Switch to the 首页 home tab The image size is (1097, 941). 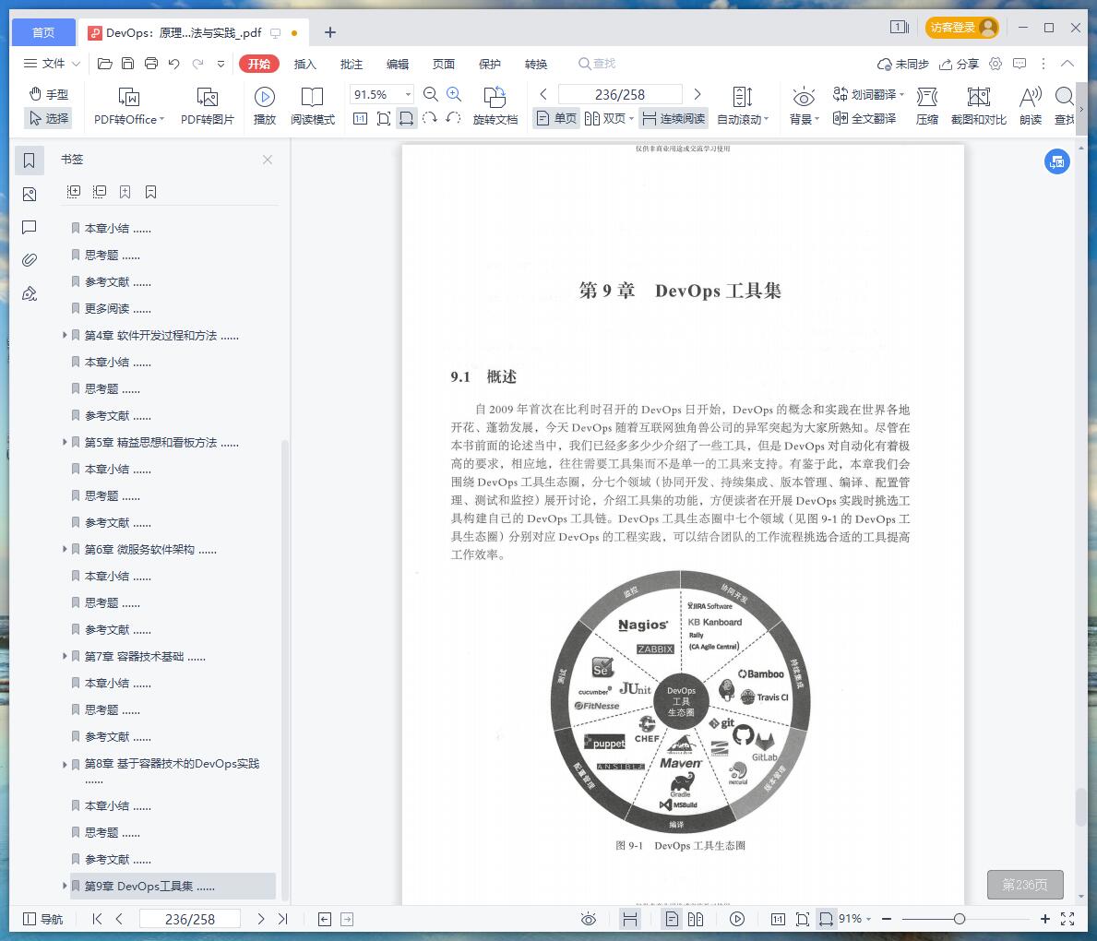43,32
